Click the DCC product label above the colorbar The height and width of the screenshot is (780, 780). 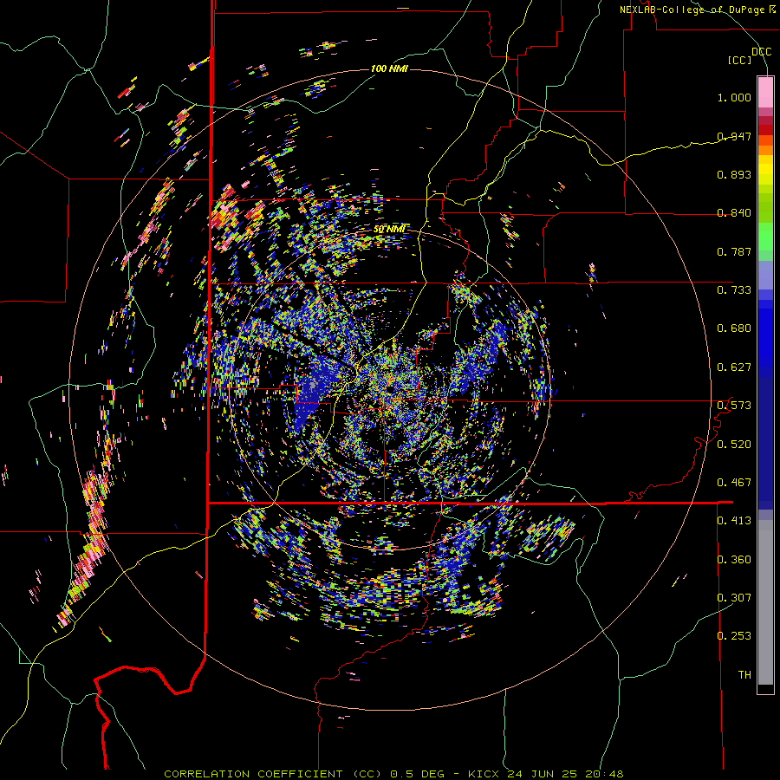(x=761, y=52)
